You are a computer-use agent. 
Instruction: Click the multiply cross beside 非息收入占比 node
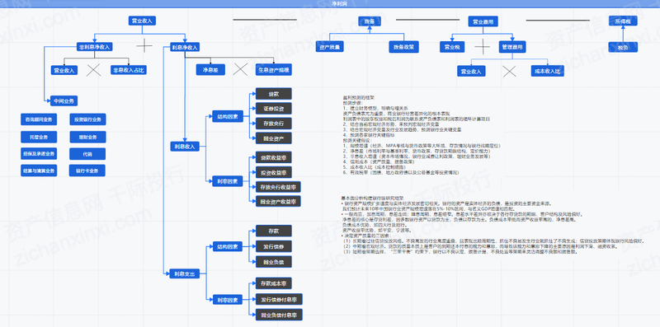click(93, 70)
